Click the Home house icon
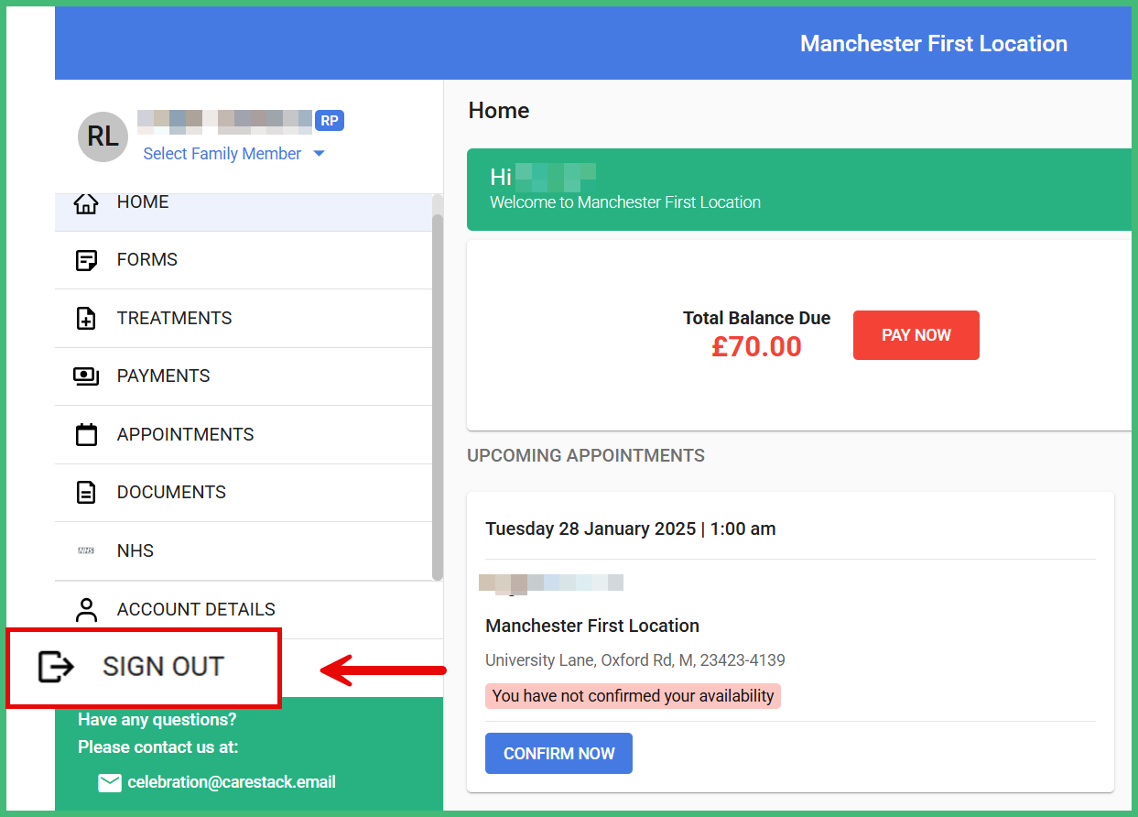Viewport: 1138px width, 817px height. click(86, 203)
